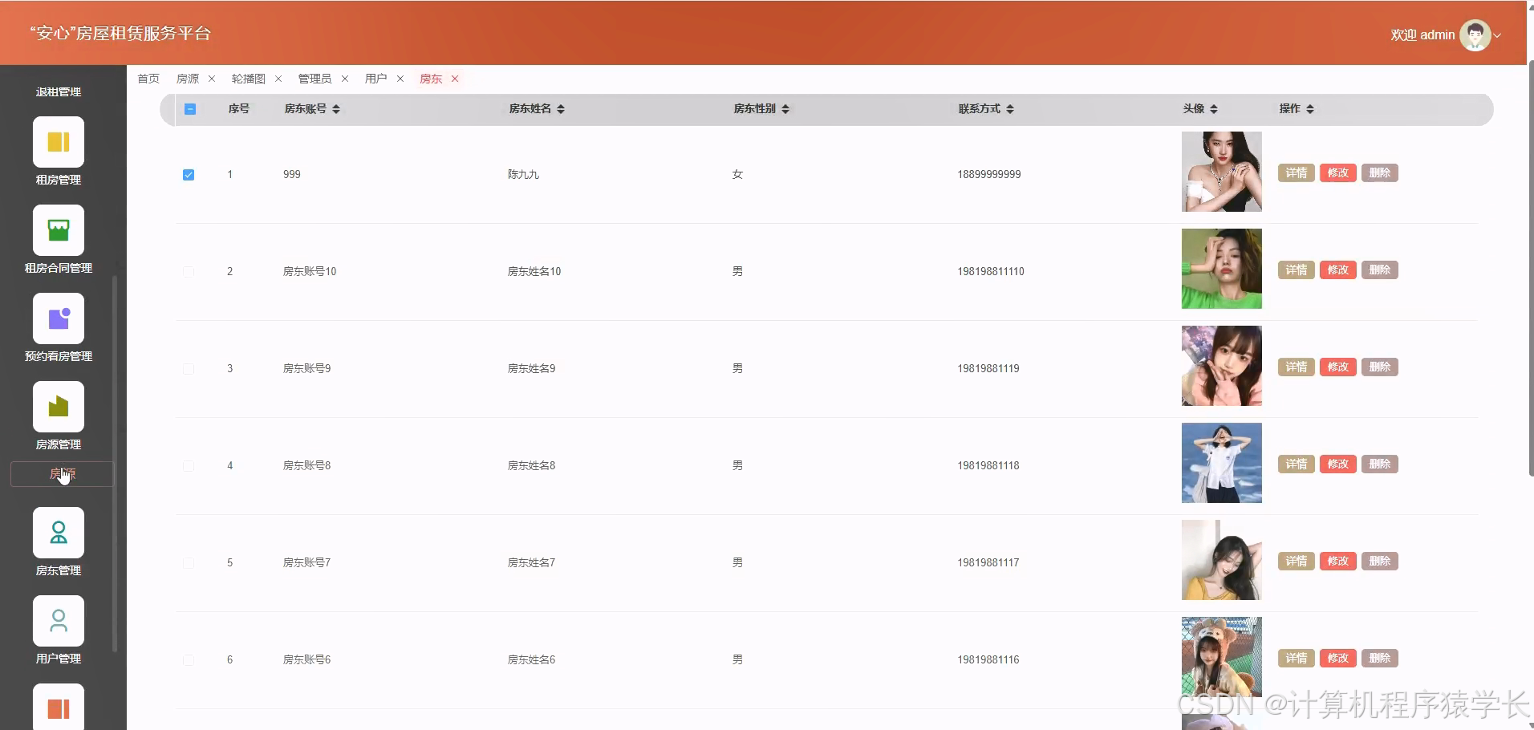Click 修改 for 陈九九 row
1534x730 pixels.
coord(1338,173)
